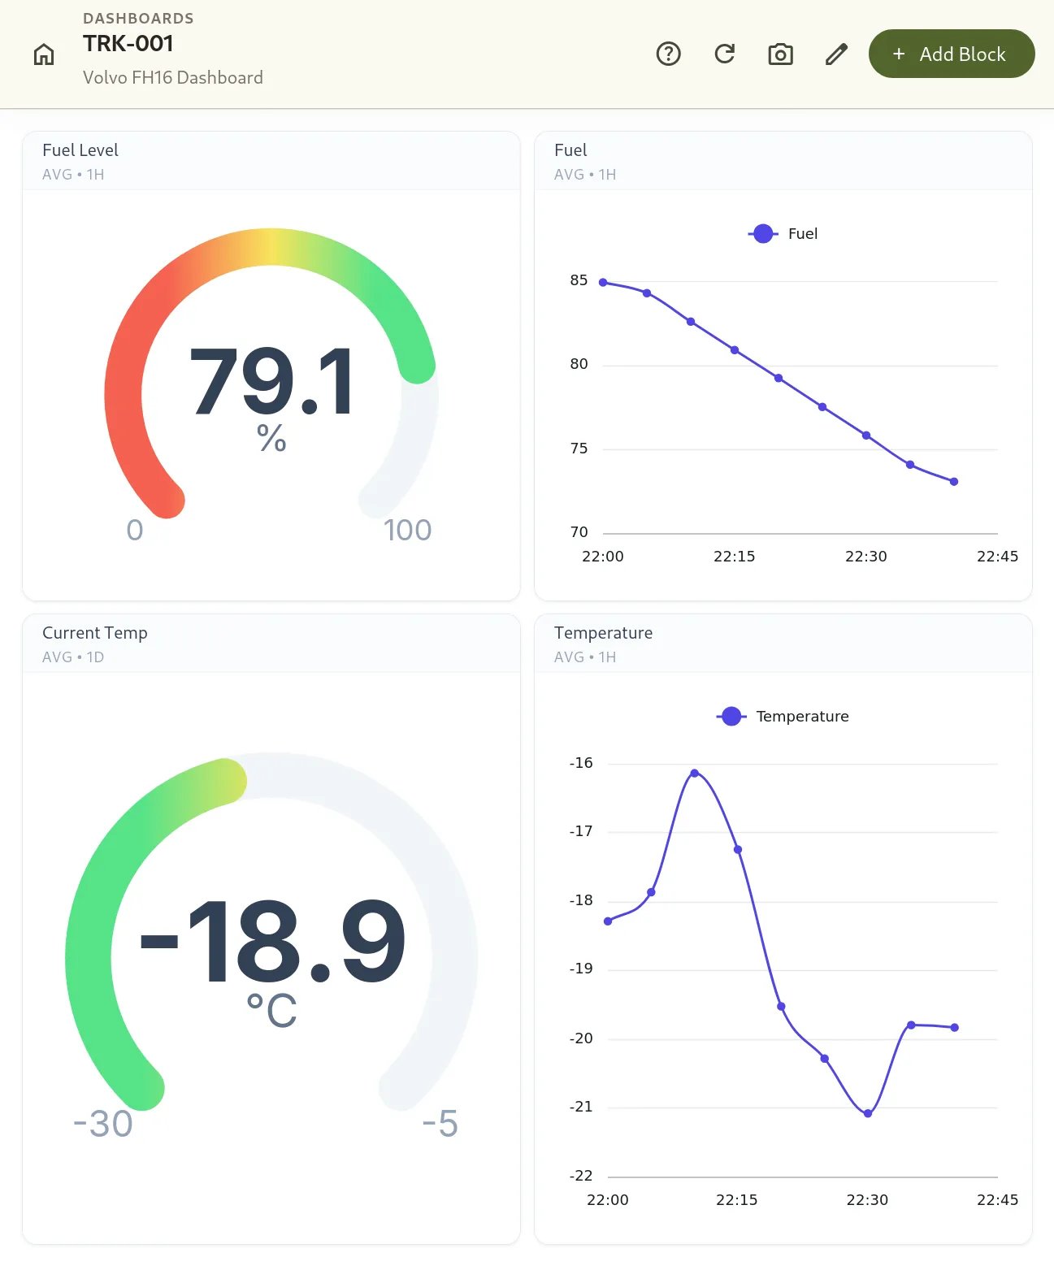Click the Fuel Level block title
Viewport: 1054px width, 1270px height.
(x=80, y=150)
